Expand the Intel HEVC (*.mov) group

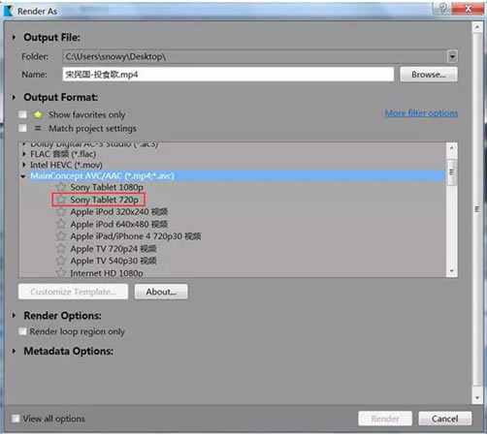point(24,165)
